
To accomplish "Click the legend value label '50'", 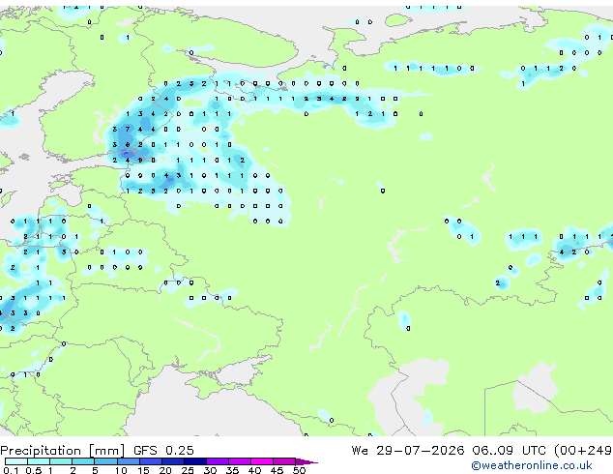I will (x=299, y=470).
